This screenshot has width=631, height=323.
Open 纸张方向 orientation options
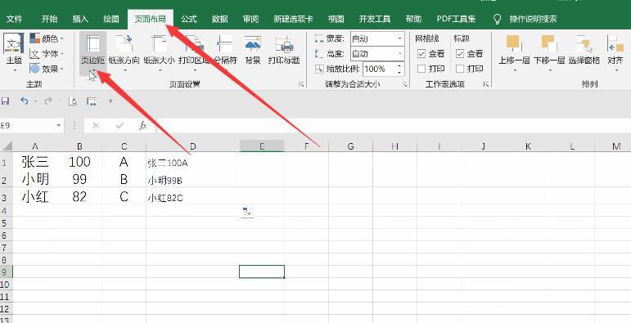pyautogui.click(x=124, y=52)
